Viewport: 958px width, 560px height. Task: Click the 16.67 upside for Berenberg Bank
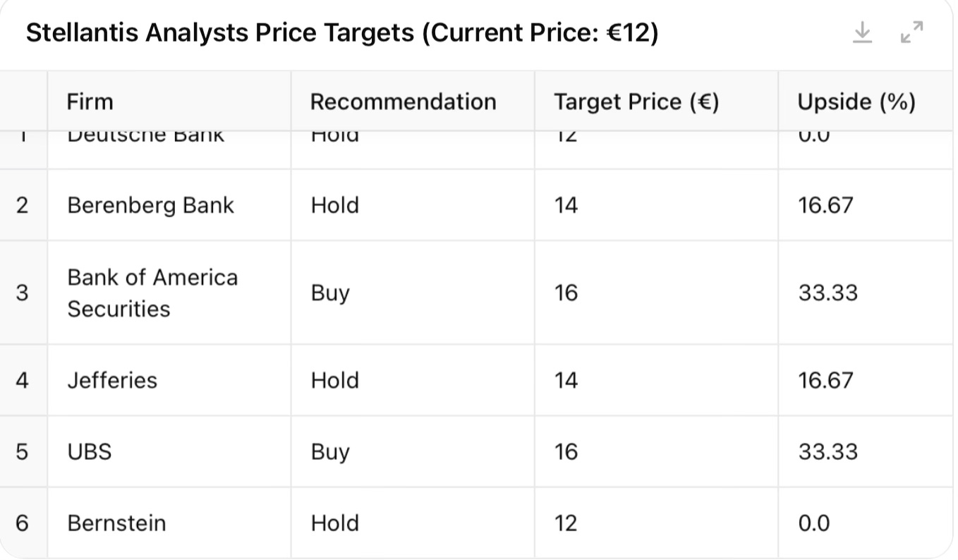(825, 205)
